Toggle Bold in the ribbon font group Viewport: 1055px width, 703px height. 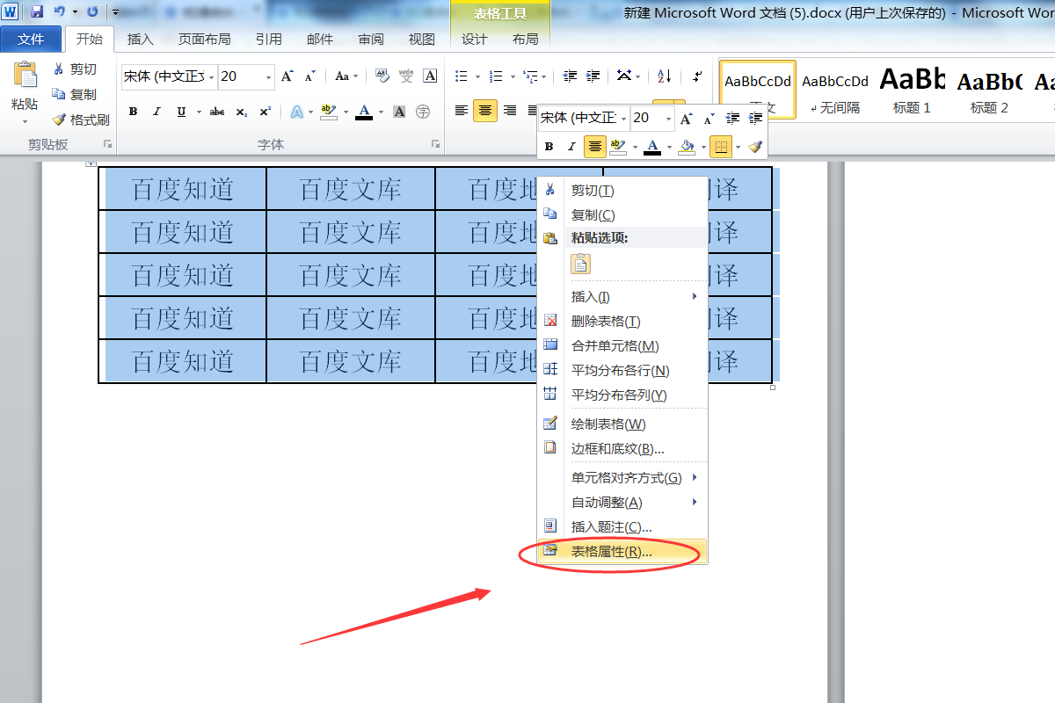click(133, 112)
